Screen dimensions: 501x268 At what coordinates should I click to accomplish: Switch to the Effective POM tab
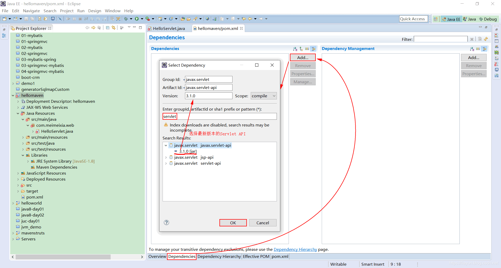pos(256,257)
